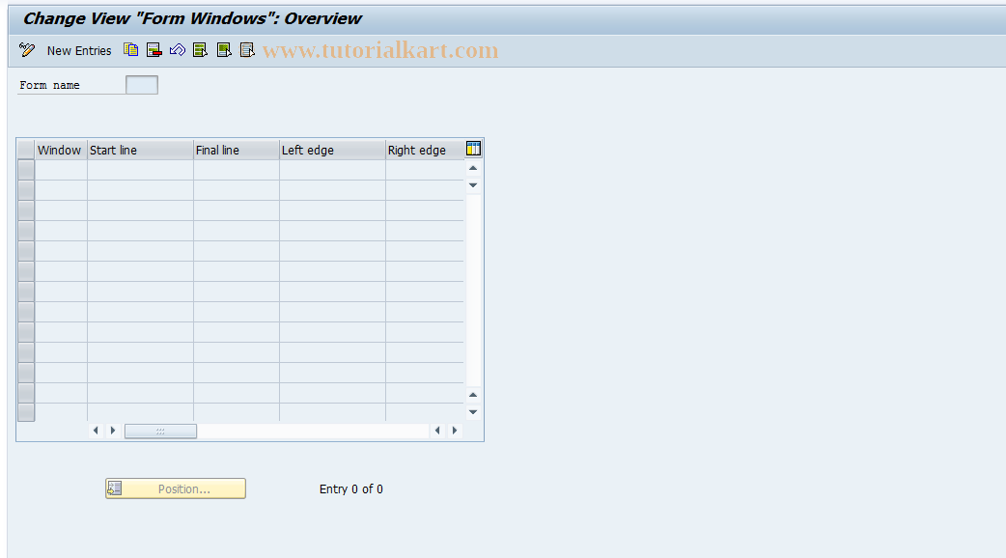Click the right-side horizontal scroll-right arrow
Screen dimensions: 1006x558
tap(455, 431)
